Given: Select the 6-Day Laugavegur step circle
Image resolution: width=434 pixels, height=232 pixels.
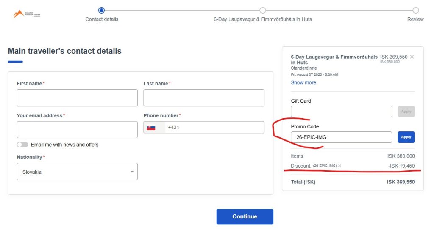Looking at the screenshot, I should click(x=262, y=10).
